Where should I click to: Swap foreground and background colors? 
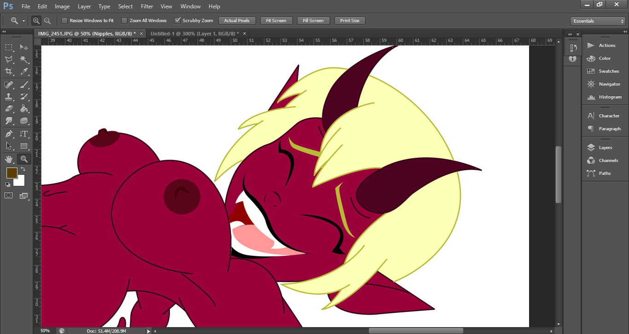coord(23,169)
